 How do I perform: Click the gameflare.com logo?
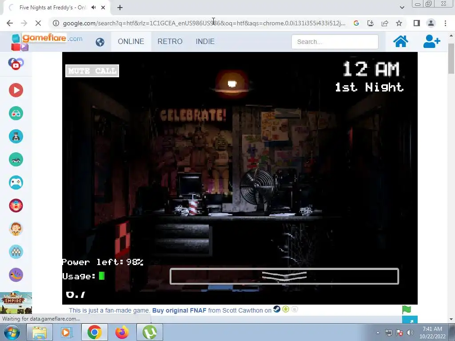pos(46,41)
